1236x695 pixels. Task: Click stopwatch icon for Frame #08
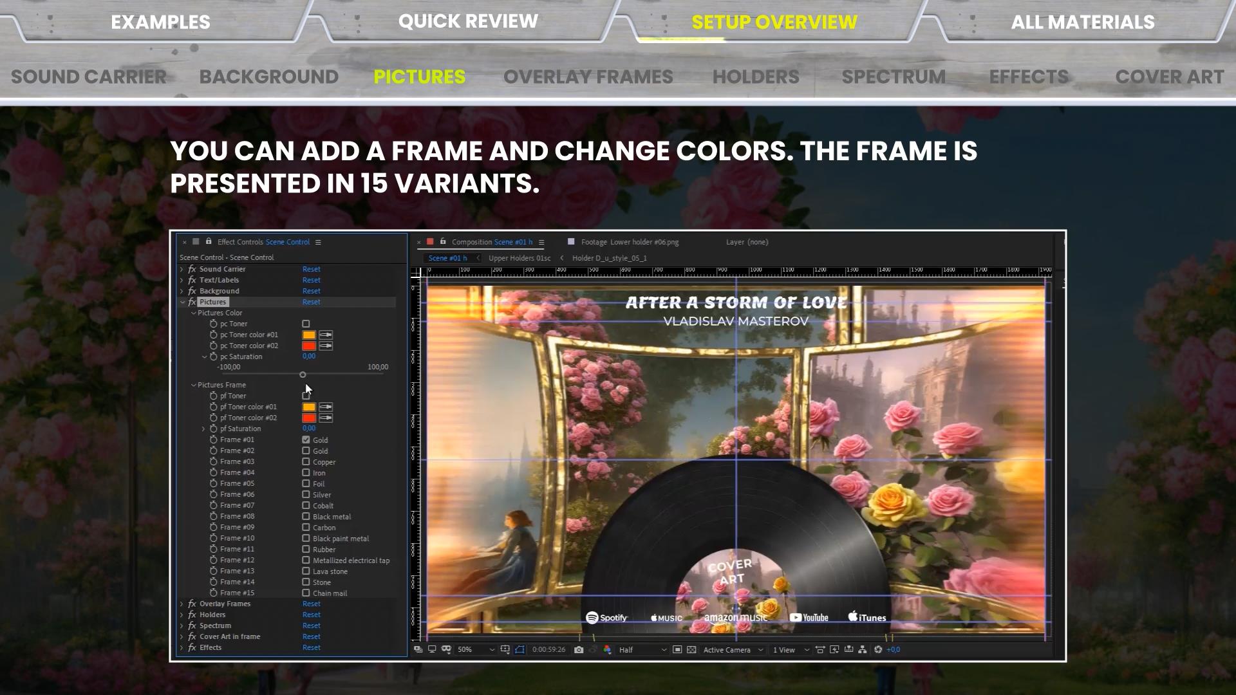214,516
